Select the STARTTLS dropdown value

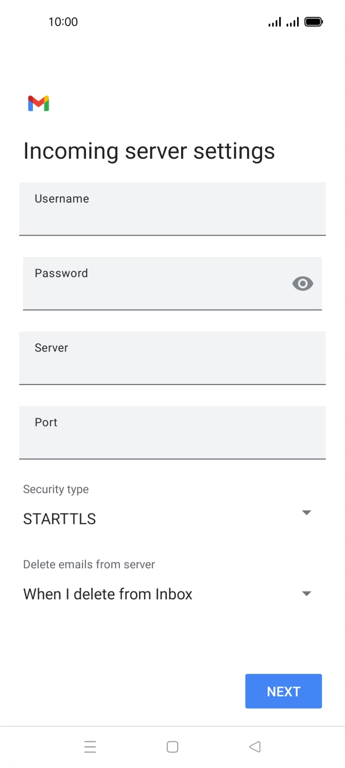coord(59,519)
